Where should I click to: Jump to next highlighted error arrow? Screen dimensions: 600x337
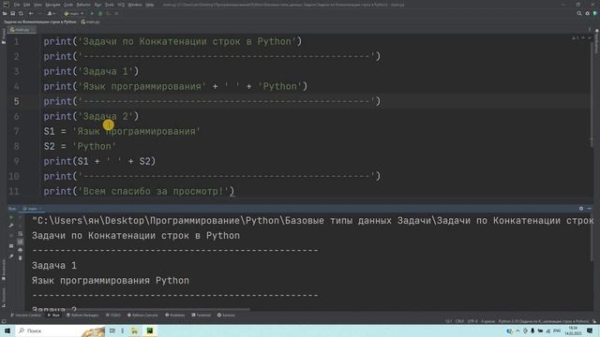click(x=590, y=37)
